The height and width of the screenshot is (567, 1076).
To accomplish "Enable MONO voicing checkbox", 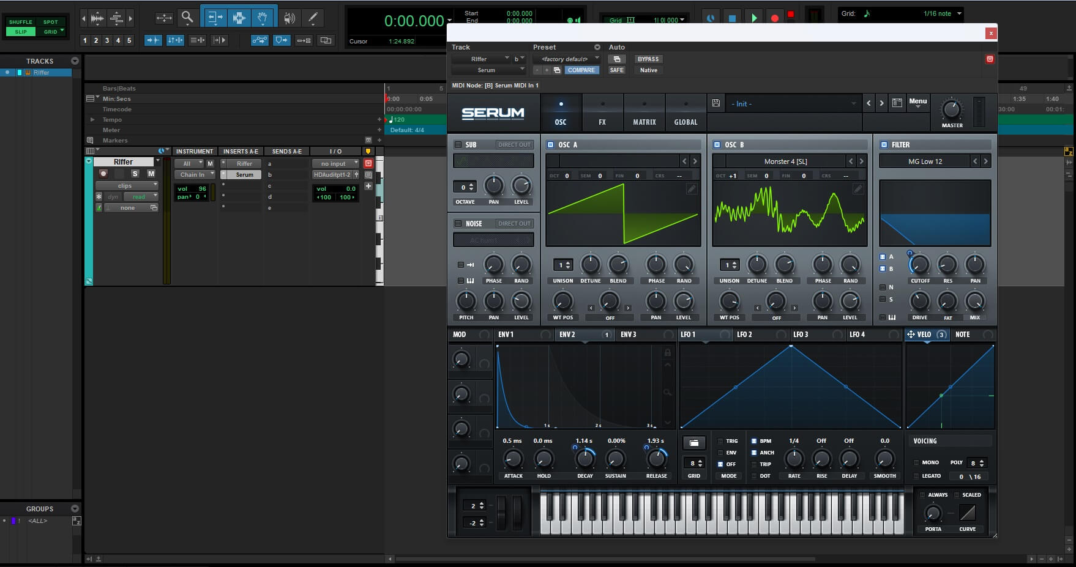I will click(x=916, y=462).
